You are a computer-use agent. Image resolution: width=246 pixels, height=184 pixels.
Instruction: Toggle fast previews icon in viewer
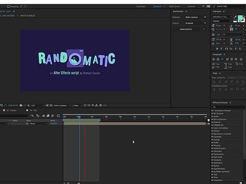(89, 105)
